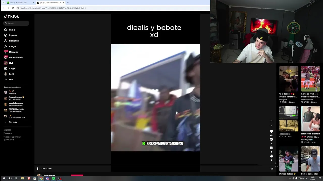Click the tiktok.com address bar URL
323x181 pixels.
(x=53, y=8)
